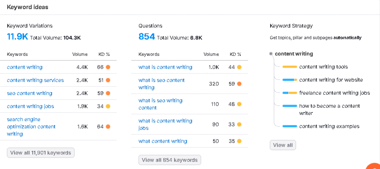Open 'what content writing' question link

[163, 141]
